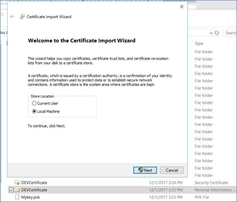The image size is (237, 202).
Task: Click into the Search box
Action: click(230, 33)
